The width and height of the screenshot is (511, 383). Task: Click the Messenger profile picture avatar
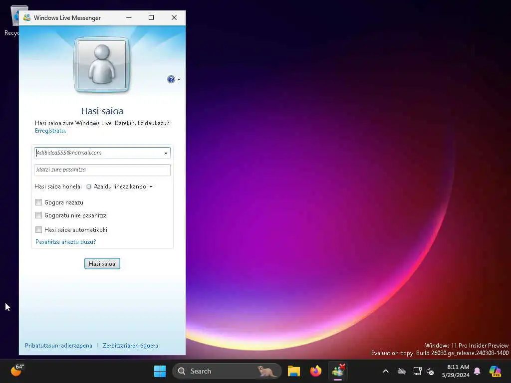click(x=102, y=65)
